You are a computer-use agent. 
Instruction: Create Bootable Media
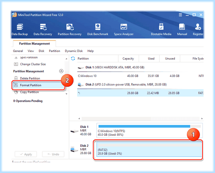click(161, 29)
